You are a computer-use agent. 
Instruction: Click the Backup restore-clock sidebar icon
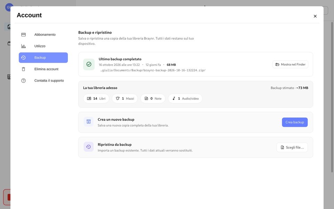(23, 57)
